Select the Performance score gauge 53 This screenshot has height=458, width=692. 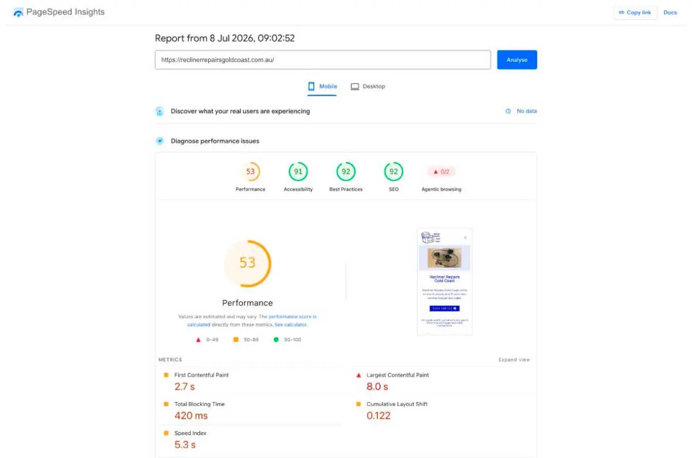tap(250, 171)
